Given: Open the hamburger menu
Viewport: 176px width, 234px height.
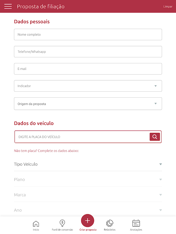Looking at the screenshot, I should click(8, 6).
